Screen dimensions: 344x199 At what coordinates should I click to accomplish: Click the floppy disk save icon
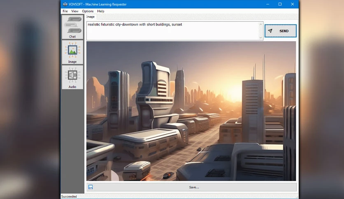(x=91, y=187)
